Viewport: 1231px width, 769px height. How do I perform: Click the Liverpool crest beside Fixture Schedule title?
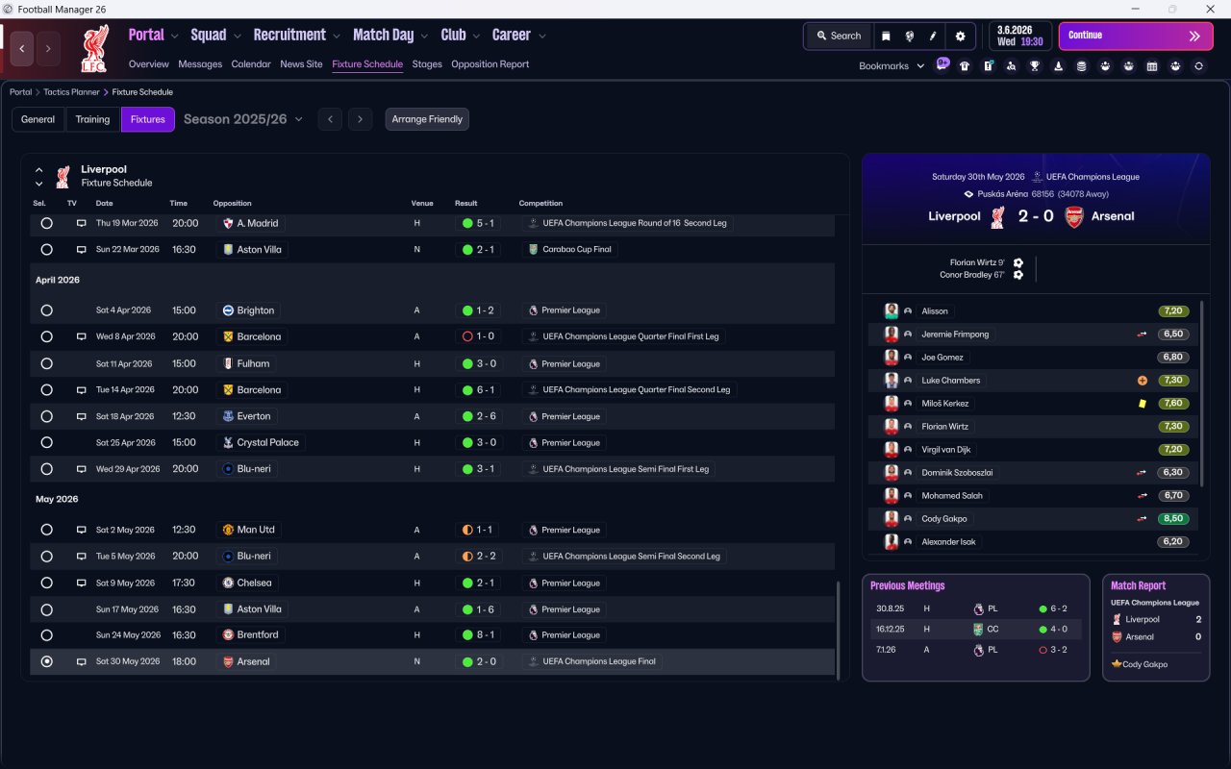63,176
